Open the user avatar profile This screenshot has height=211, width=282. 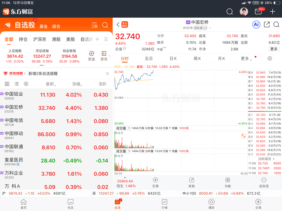pyautogui.click(x=244, y=12)
